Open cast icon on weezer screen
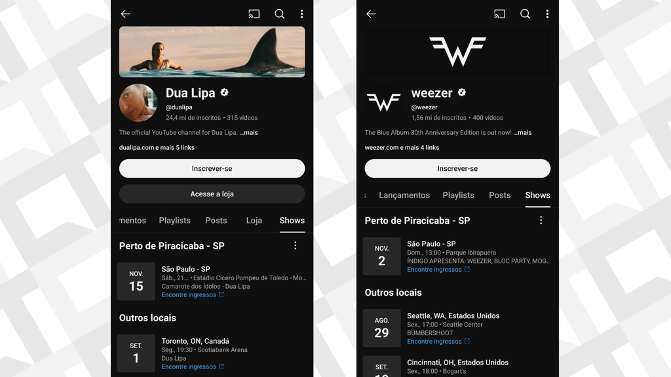Screen dimensions: 671x377 click(500, 14)
